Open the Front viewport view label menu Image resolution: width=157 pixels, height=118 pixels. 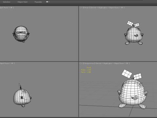coord(87,8)
